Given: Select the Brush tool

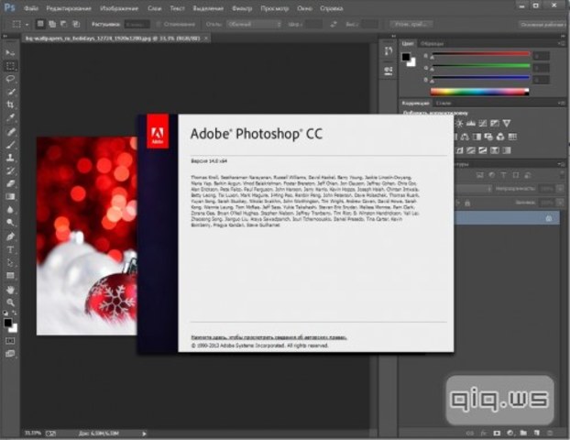Looking at the screenshot, I should tap(10, 145).
